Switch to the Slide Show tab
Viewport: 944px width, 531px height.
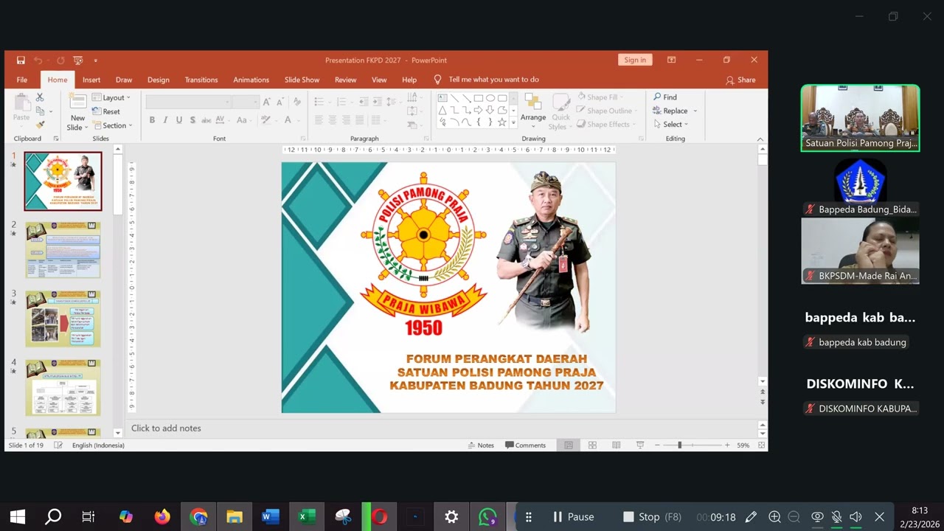(x=302, y=80)
